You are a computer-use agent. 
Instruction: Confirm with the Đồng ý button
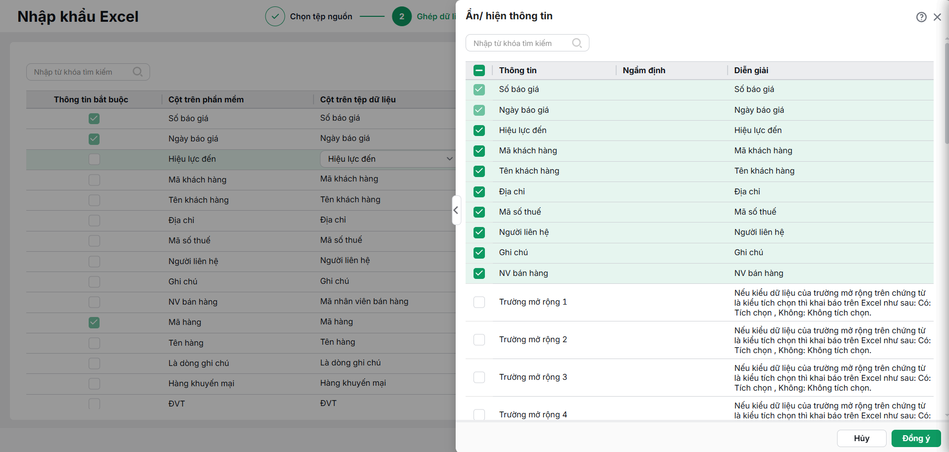pos(916,438)
